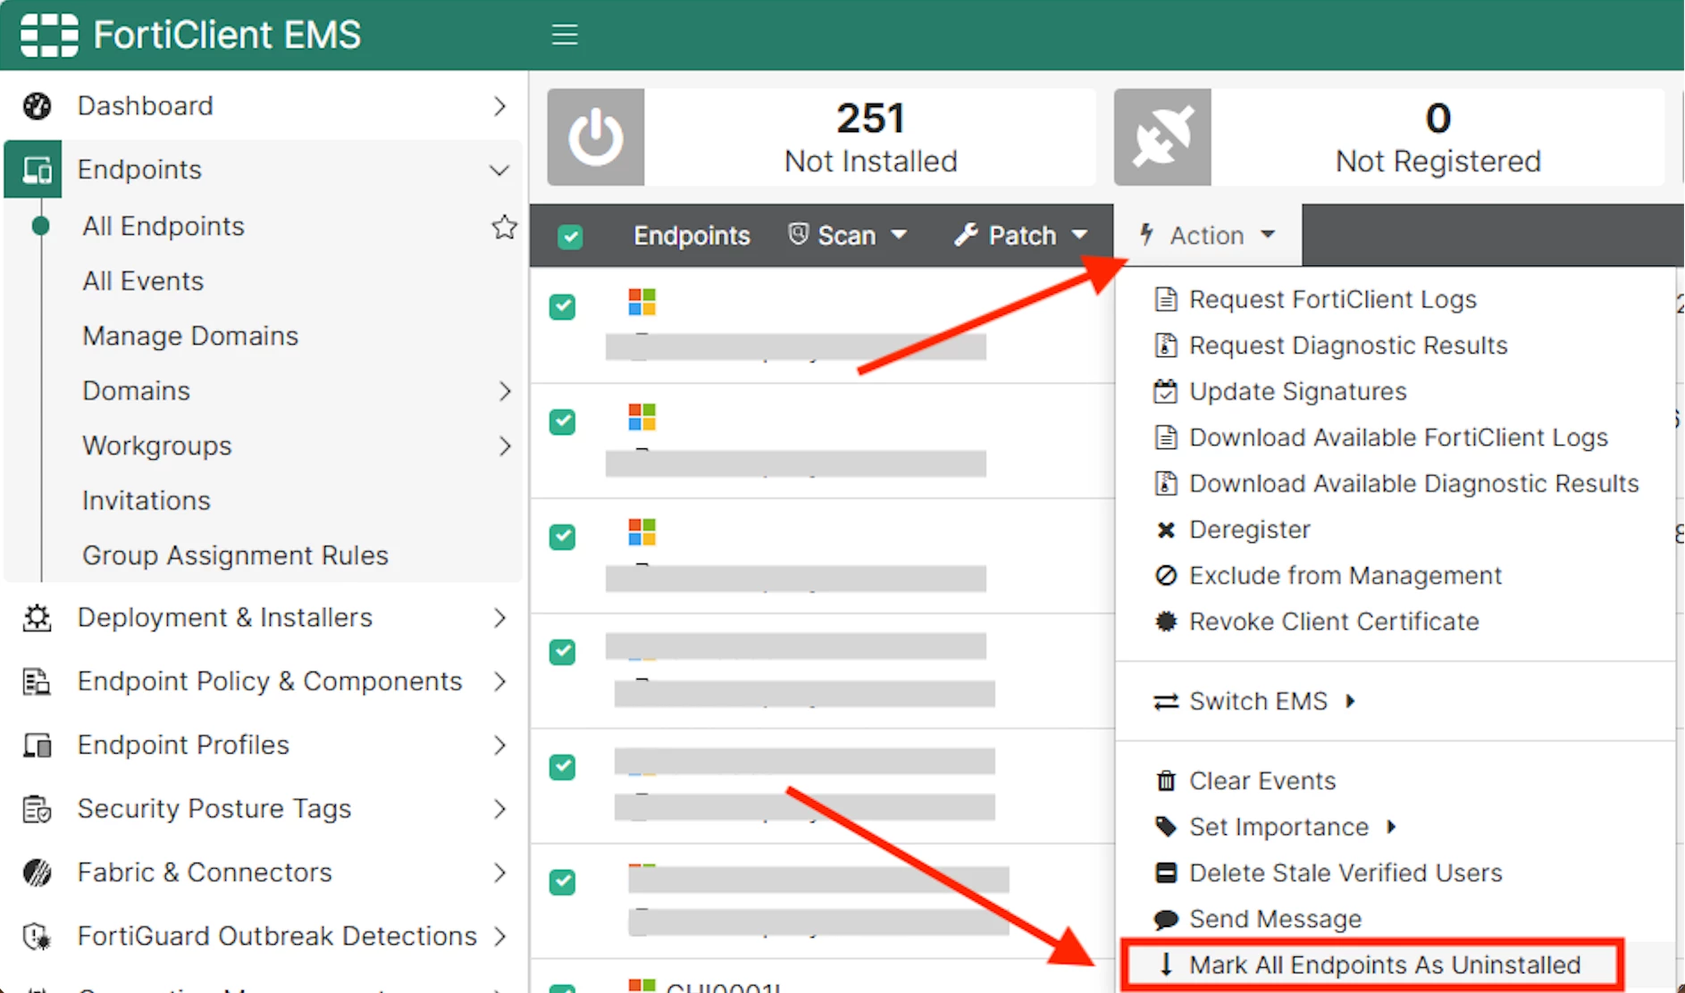Click the Fabric & Connectors icon
Image resolution: width=1685 pixels, height=993 pixels.
tap(37, 872)
